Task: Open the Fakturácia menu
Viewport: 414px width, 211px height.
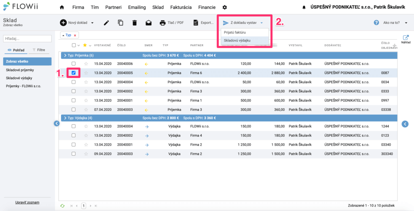Action: pyautogui.click(x=181, y=7)
